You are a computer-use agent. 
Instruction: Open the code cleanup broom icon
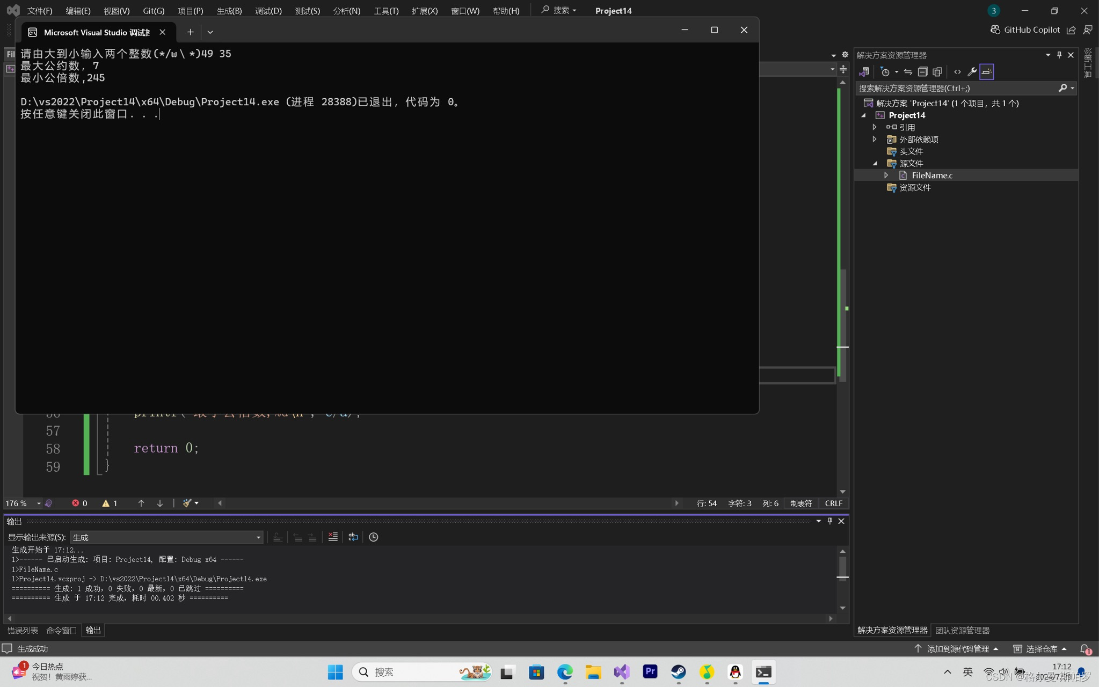(187, 503)
